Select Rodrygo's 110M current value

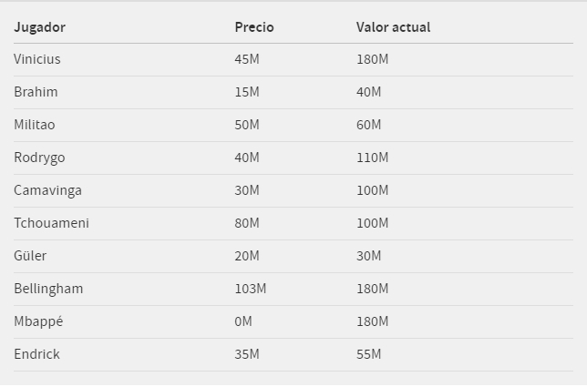[372, 158]
